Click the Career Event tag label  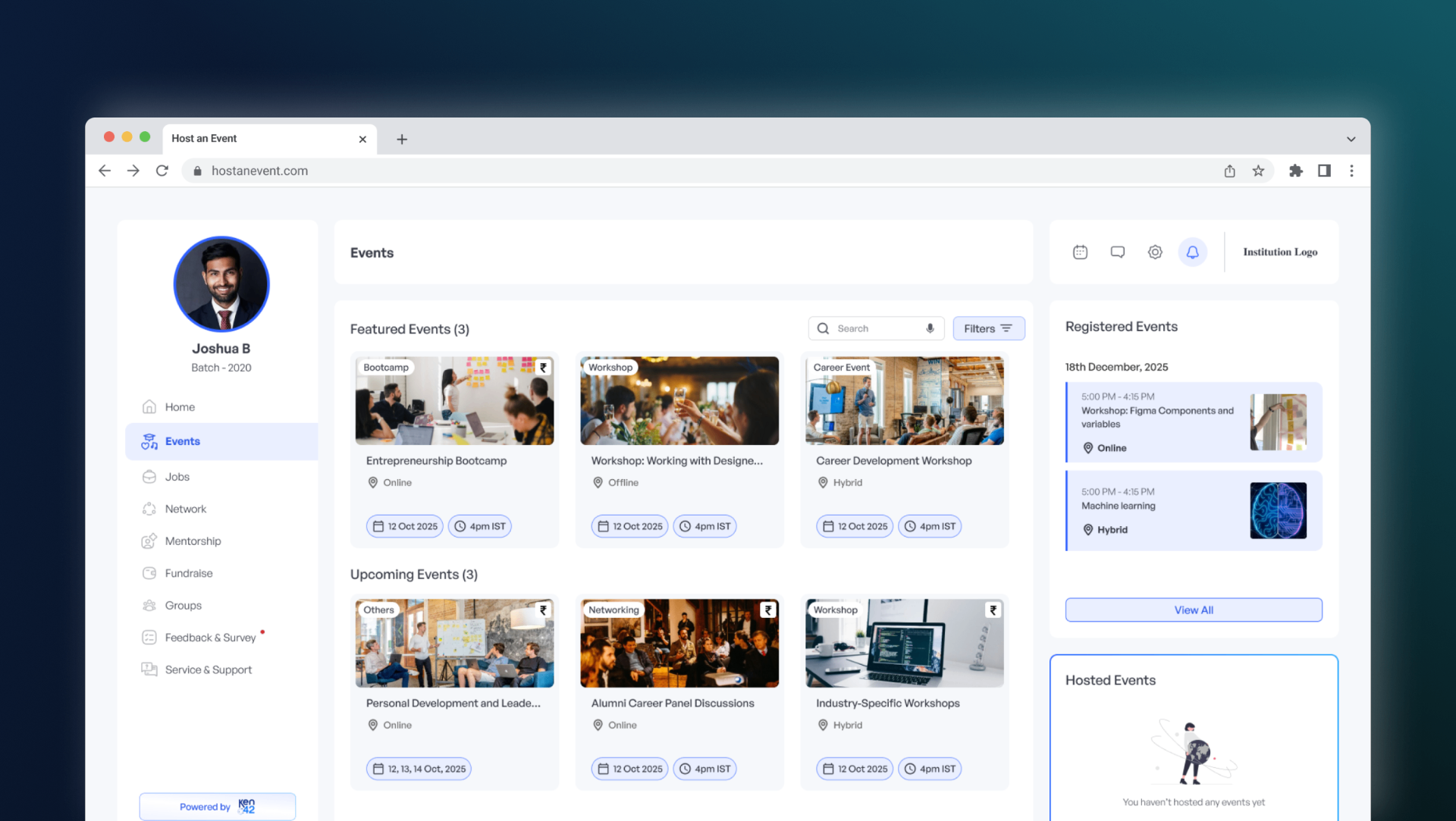pyautogui.click(x=841, y=368)
